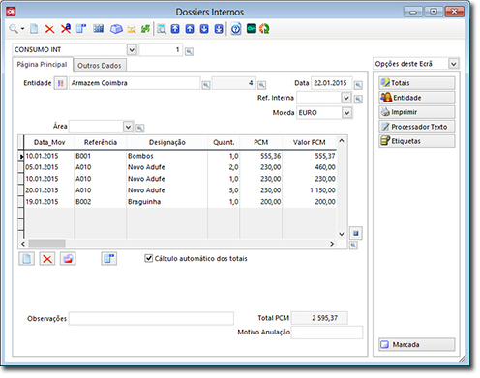The image size is (480, 378).
Task: Click the orange-green refresh circle icon
Action: [x=264, y=29]
